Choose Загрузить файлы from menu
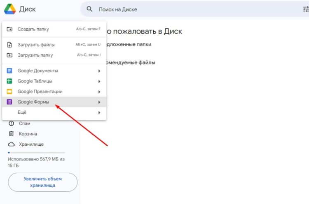Image resolution: width=309 pixels, height=204 pixels. [x=54, y=45]
